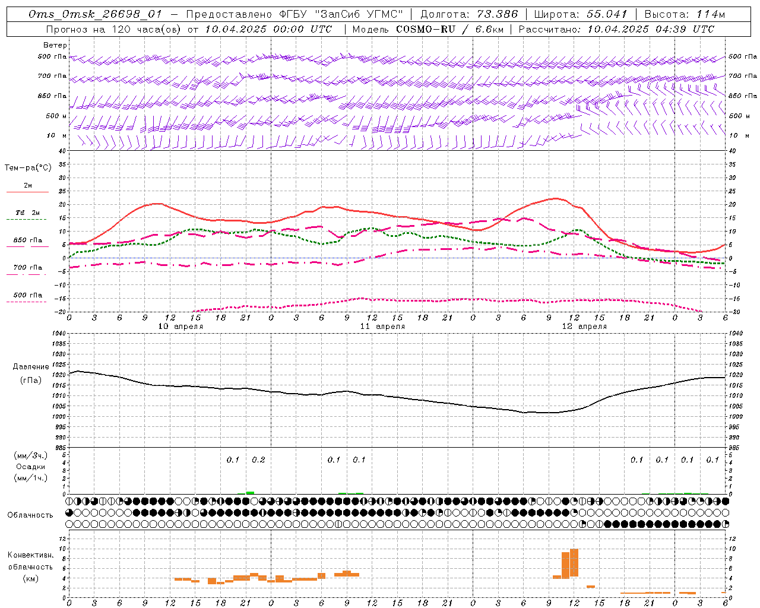Click the Td 2м dew point legend entry
Image resolution: width=760 pixels, height=608 pixels.
tap(27, 213)
